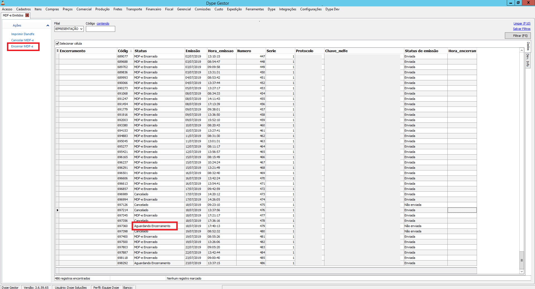Open the Dados side tab
The width and height of the screenshot is (535, 289).
click(x=528, y=46)
